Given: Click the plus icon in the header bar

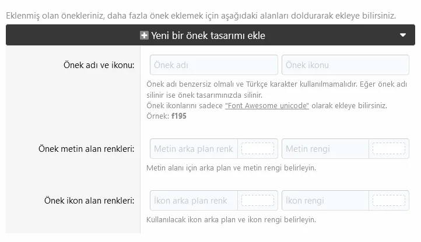Looking at the screenshot, I should [144, 35].
